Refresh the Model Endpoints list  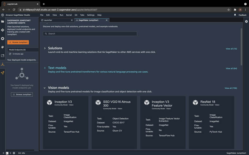click(10, 54)
